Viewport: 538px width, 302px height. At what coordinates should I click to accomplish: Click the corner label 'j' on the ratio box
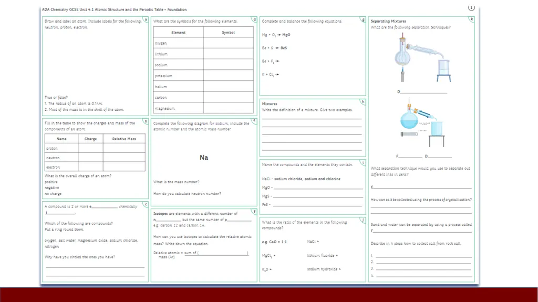363,220
